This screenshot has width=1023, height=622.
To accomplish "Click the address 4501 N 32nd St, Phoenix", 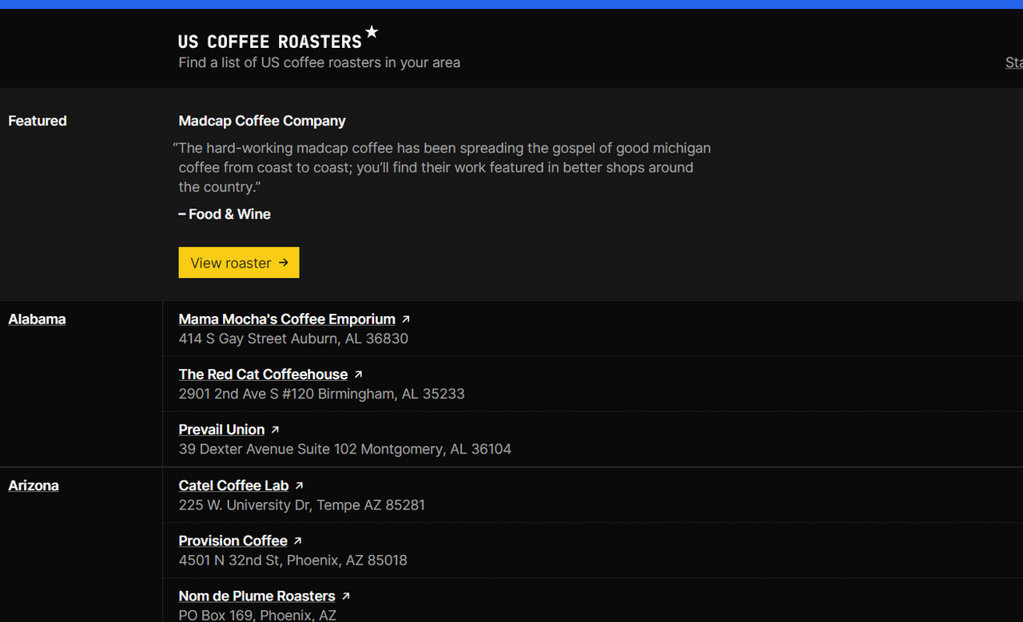I will pyautogui.click(x=293, y=561).
